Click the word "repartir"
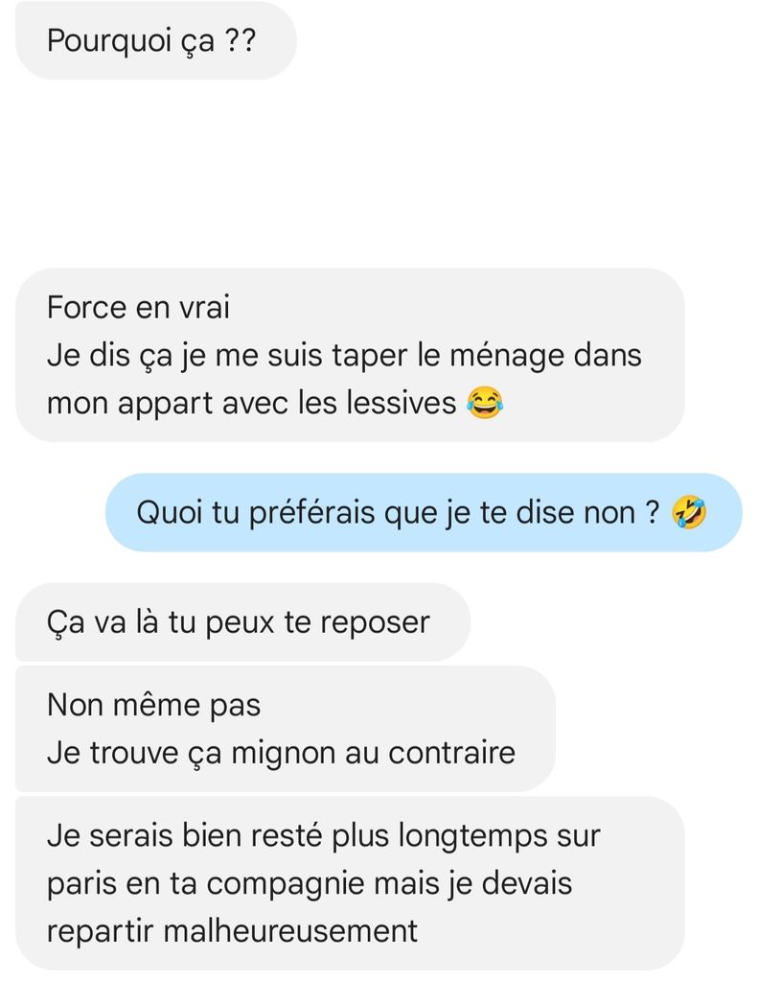The image size is (758, 982). coord(100,932)
